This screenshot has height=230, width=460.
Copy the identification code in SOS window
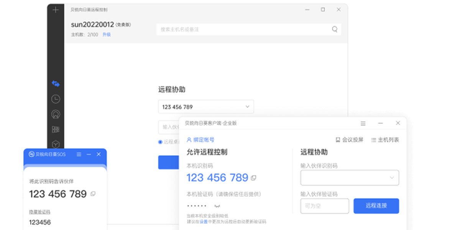tap(93, 194)
